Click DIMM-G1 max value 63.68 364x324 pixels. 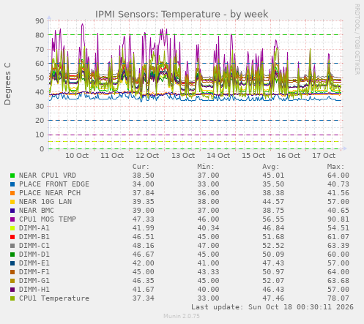click(338, 281)
